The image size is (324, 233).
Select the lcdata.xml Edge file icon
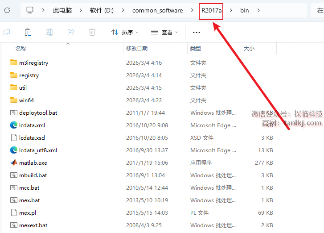coord(13,125)
